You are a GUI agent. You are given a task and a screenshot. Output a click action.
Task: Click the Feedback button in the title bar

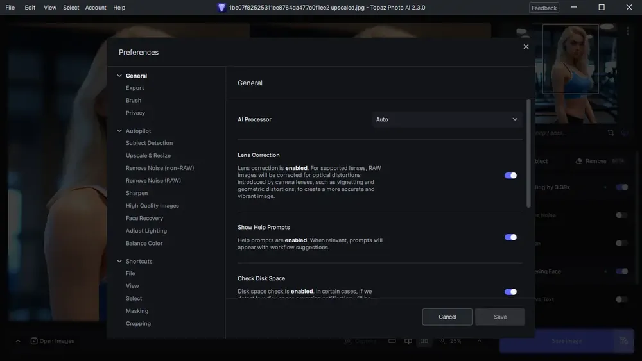pyautogui.click(x=544, y=8)
